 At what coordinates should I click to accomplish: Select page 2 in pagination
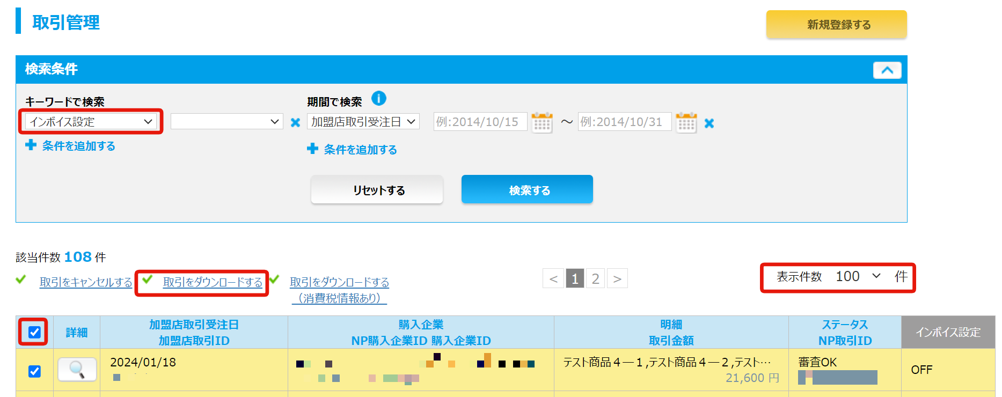595,278
